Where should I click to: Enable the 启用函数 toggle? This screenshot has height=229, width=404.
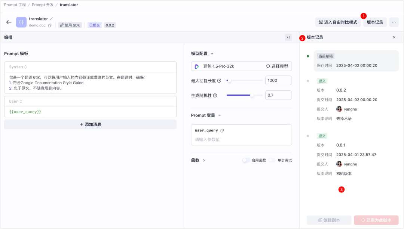tap(246, 160)
